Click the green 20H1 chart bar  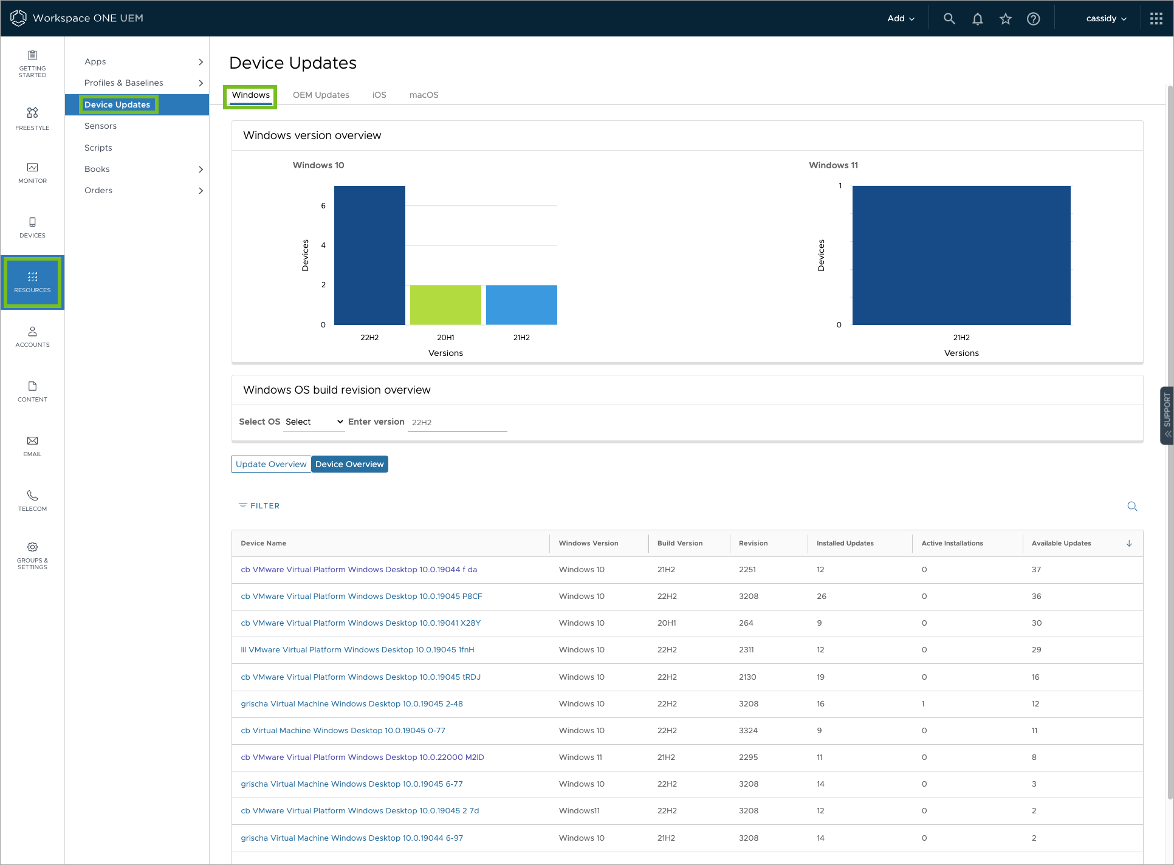[445, 305]
